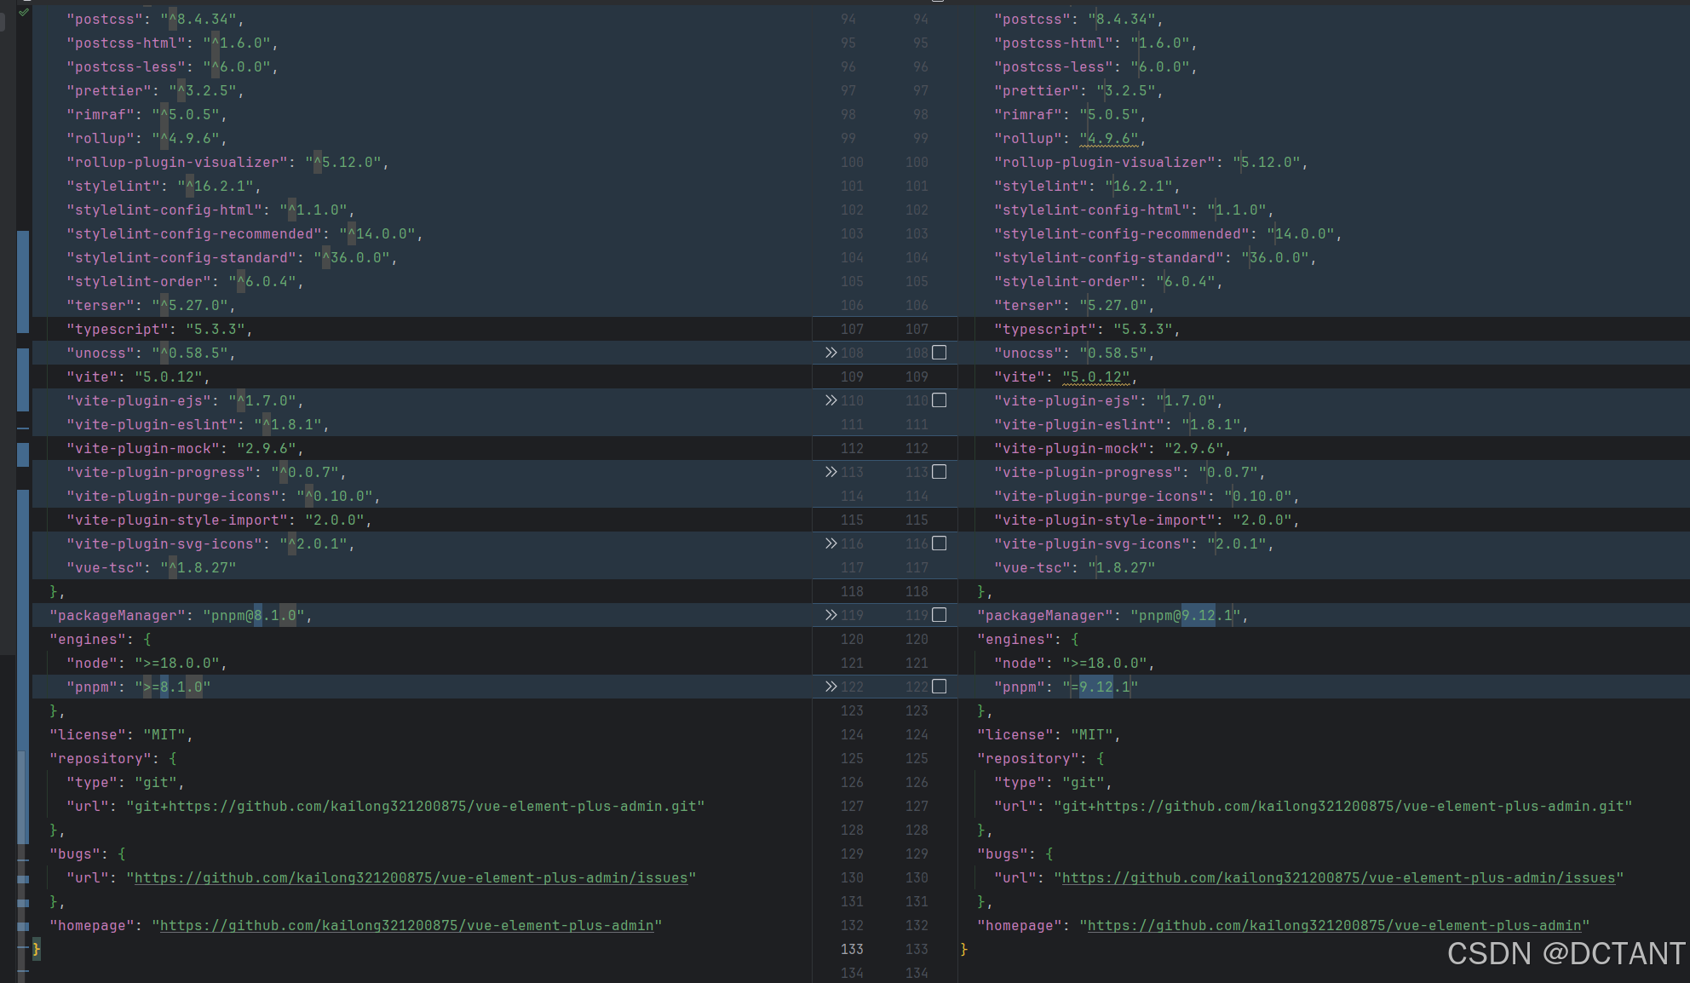
Task: Tick the packageManager change checkbox line 119
Action: (x=939, y=615)
